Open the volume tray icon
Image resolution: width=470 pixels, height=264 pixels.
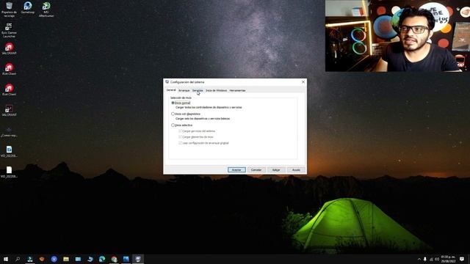point(437,259)
